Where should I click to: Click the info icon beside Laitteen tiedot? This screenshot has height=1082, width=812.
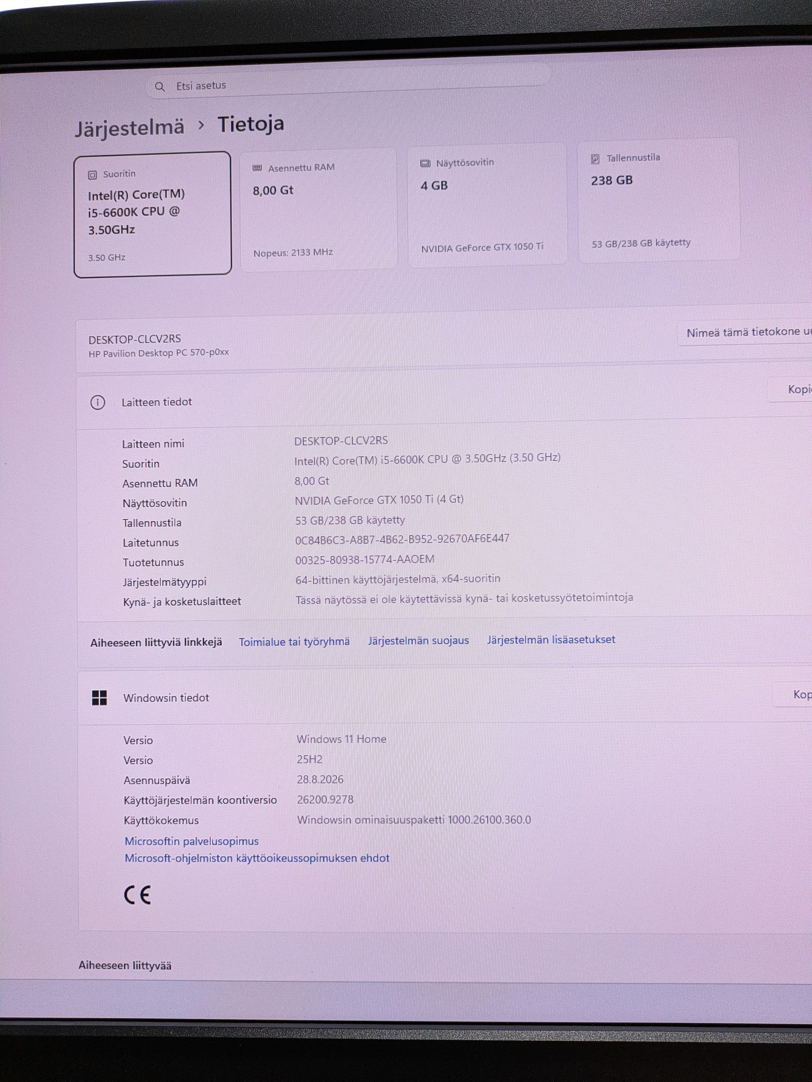(98, 403)
